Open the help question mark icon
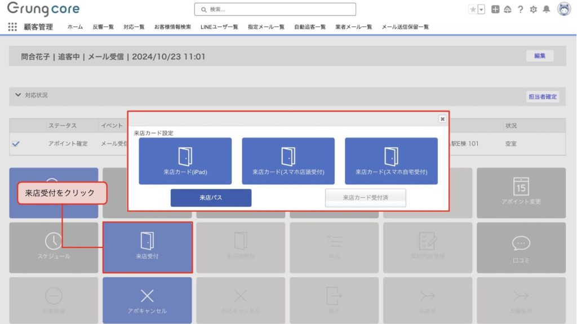Image resolution: width=577 pixels, height=324 pixels. pos(520,10)
